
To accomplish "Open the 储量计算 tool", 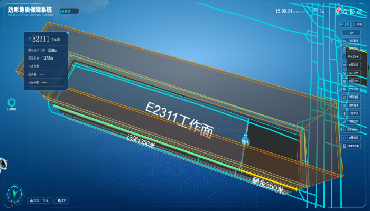I will pos(351,138).
